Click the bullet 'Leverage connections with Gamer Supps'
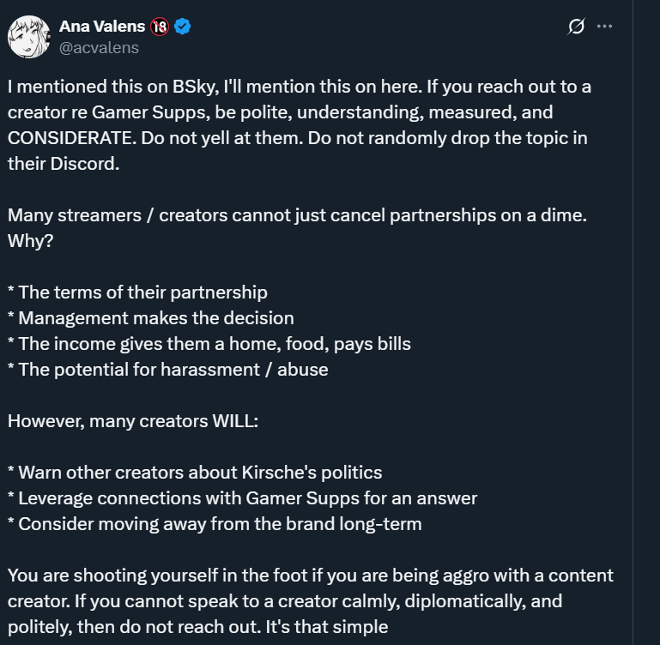Image resolution: width=660 pixels, height=645 pixels. (242, 498)
